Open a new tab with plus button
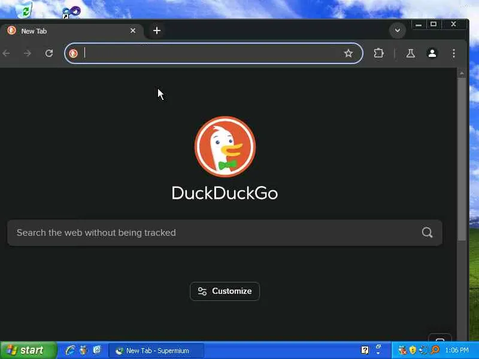 [157, 31]
